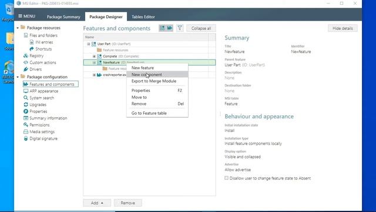The image size is (376, 212).
Task: Click the MSI Editor app icon in title bar
Action: [x=19, y=4]
